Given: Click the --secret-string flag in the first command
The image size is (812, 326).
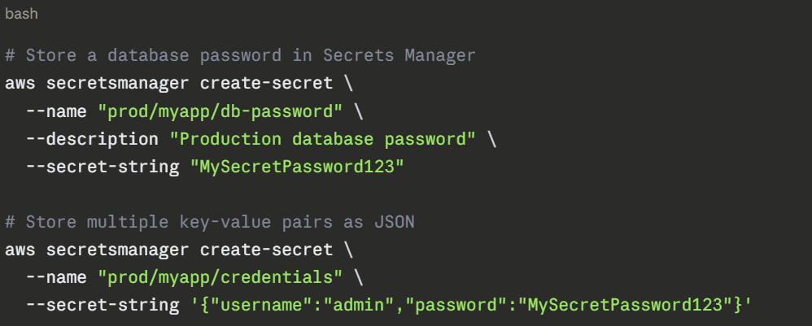Looking at the screenshot, I should click(x=103, y=166).
